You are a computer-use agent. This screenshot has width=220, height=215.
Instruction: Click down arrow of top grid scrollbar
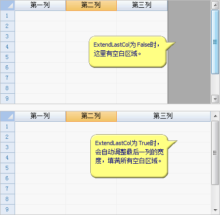(x=215, y=99)
